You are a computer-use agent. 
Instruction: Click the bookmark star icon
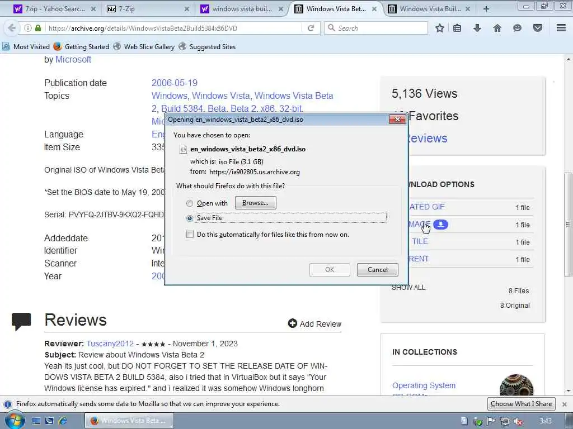440,28
